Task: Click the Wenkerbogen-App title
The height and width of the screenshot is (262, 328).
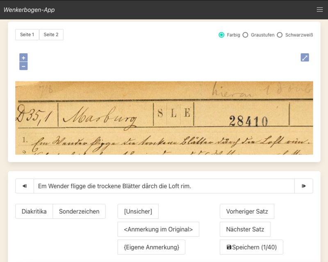Action: [29, 10]
